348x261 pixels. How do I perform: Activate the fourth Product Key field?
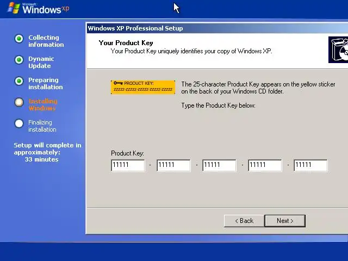pyautogui.click(x=265, y=165)
